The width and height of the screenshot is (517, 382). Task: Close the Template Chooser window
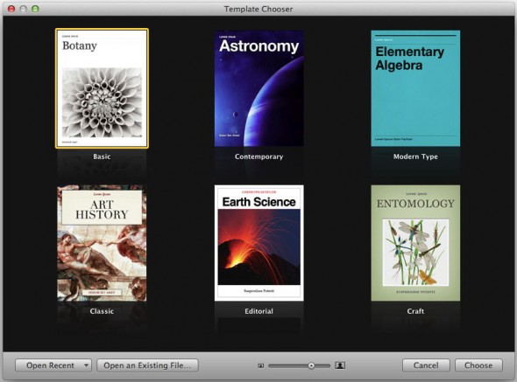11,9
